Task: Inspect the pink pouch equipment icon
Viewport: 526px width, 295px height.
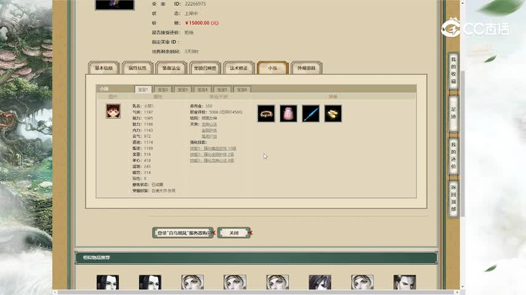Action: [288, 114]
